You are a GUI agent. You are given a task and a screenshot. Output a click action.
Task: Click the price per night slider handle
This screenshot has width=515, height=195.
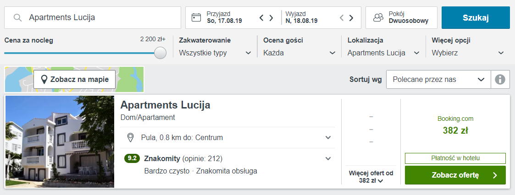tap(160, 53)
